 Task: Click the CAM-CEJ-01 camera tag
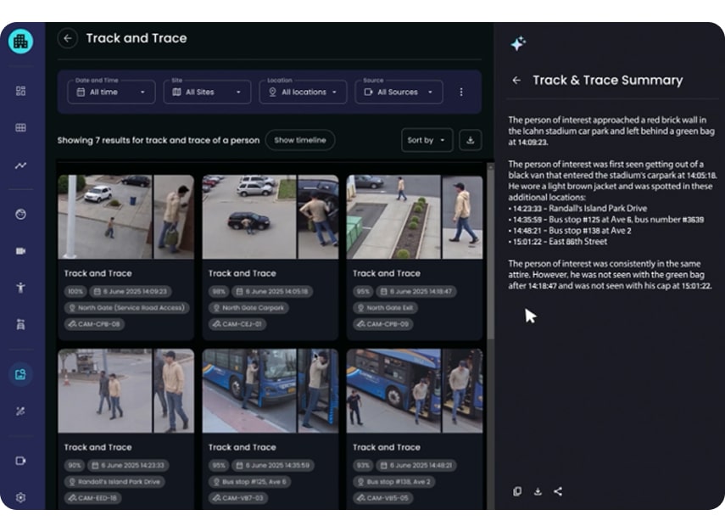coord(237,324)
